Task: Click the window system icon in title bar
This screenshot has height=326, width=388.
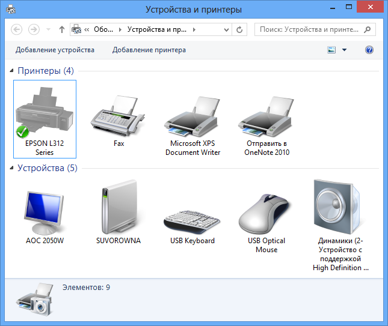Action: tap(11, 10)
